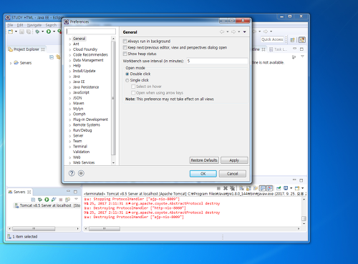The height and width of the screenshot is (264, 358).
Task: Expand the Ant tree node arrow
Action: pos(70,44)
